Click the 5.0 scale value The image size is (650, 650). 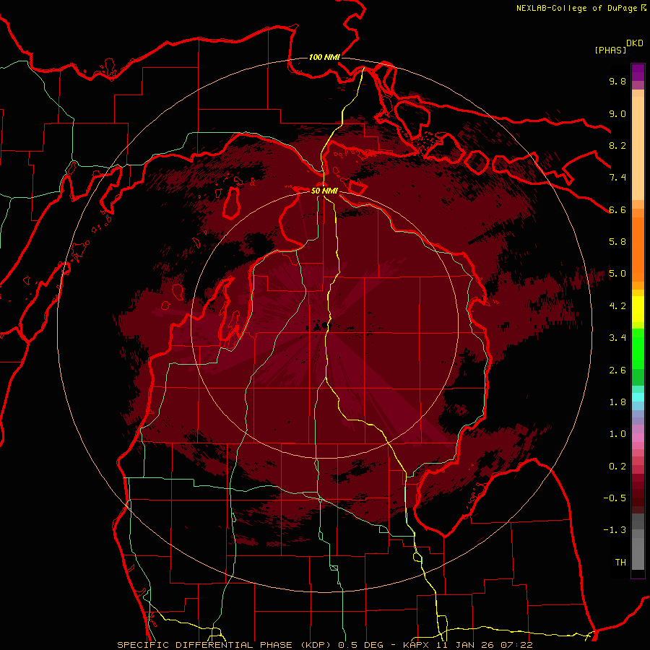(x=617, y=274)
